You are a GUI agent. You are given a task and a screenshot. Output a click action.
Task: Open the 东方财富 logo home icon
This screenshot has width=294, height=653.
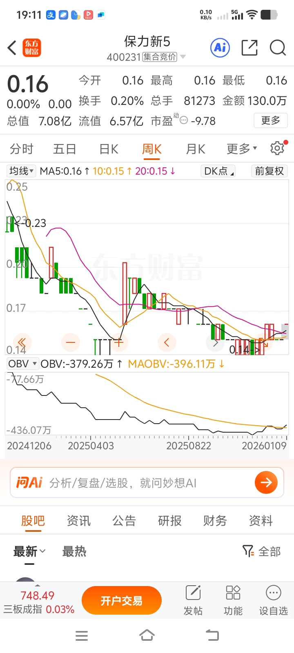coord(32,48)
